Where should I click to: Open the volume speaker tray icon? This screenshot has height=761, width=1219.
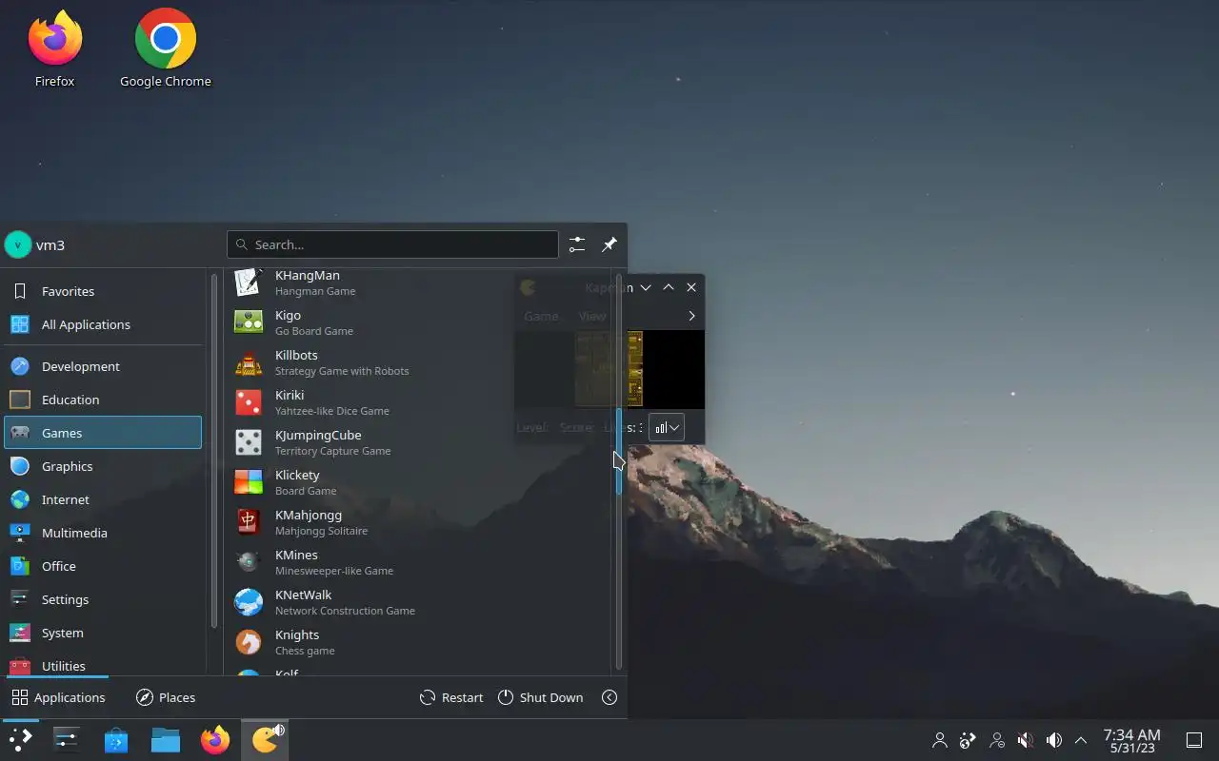point(1054,740)
